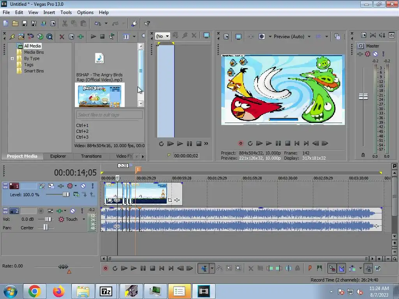The height and width of the screenshot is (299, 399).
Task: Open the Views dropdown arrow in Project Media
Action: coord(134,37)
